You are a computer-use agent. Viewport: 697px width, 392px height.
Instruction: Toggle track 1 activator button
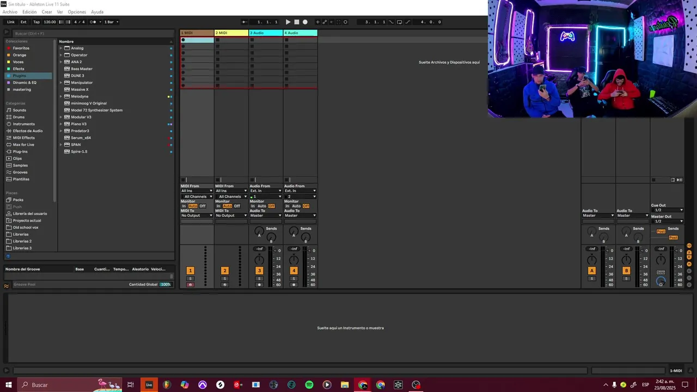190,271
